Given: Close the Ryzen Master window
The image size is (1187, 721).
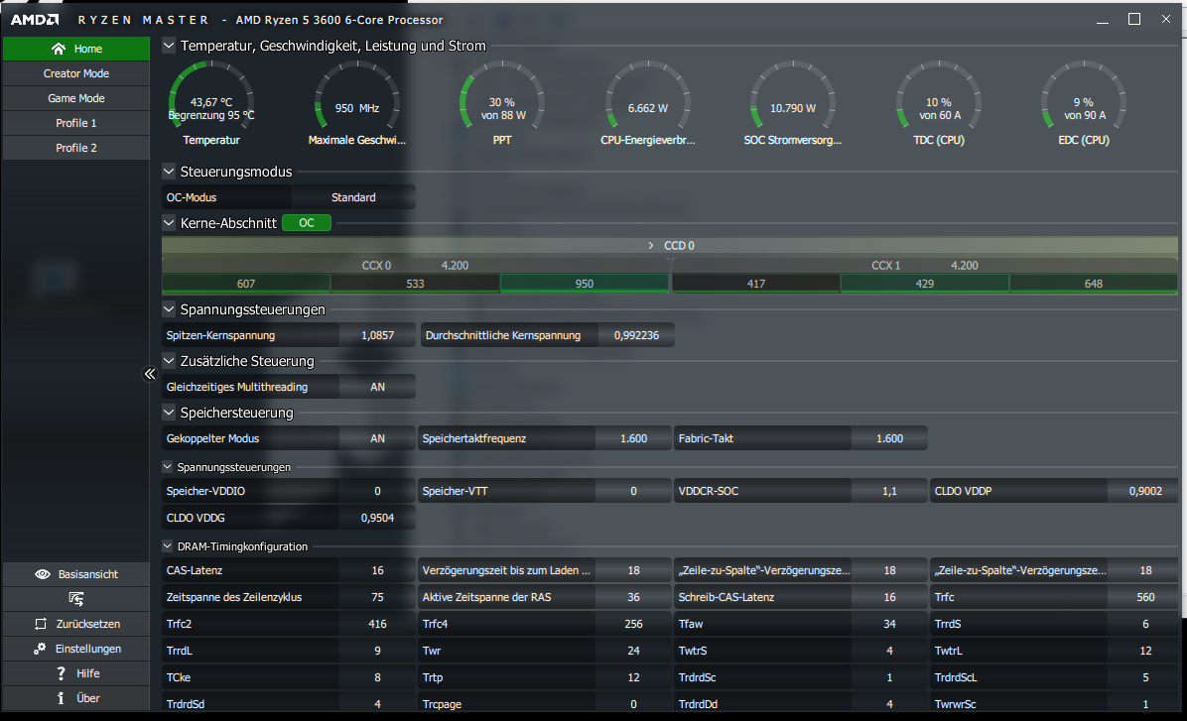Looking at the screenshot, I should click(x=1166, y=19).
